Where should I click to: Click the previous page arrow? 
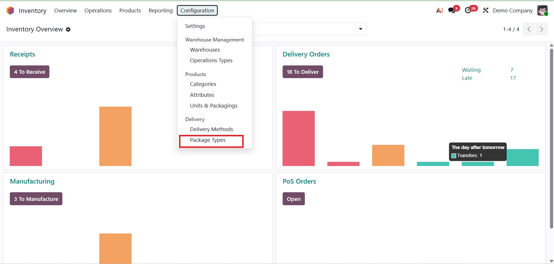529,29
